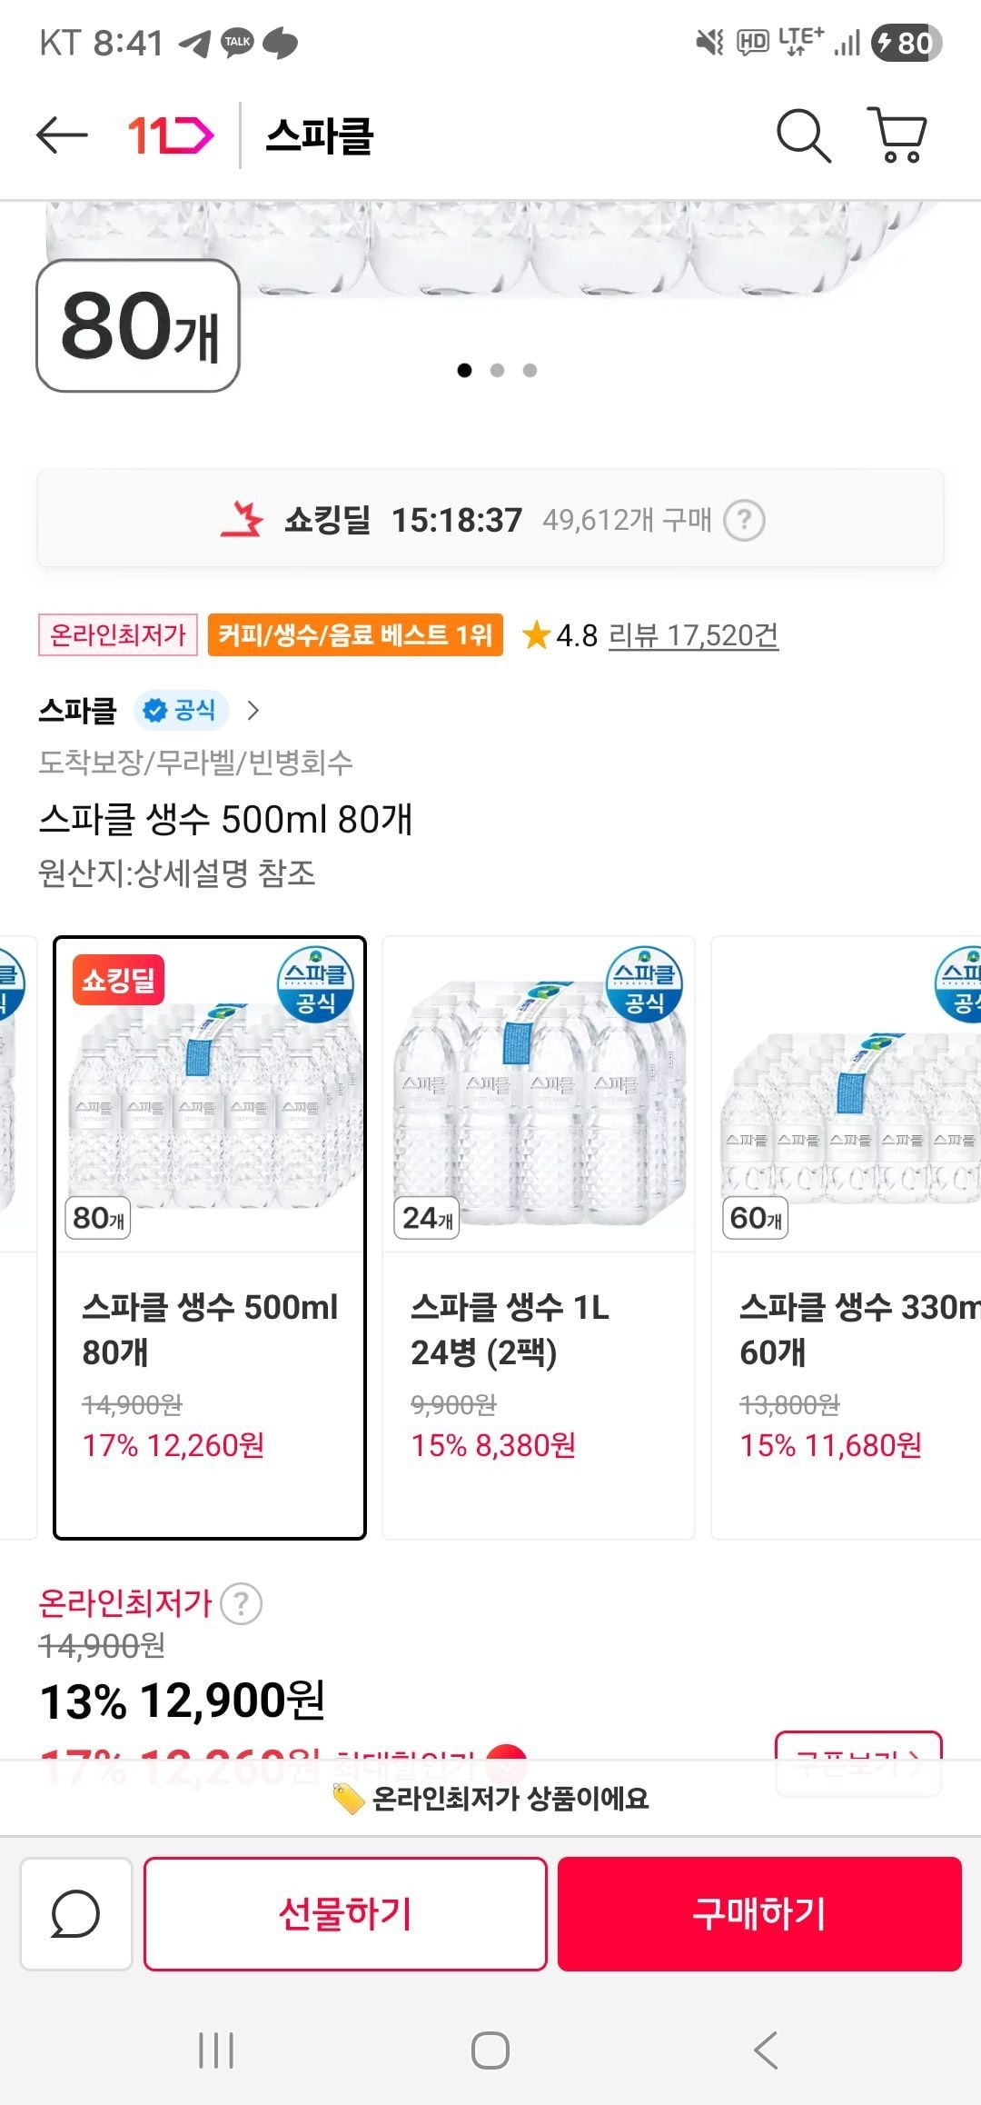Open the 11st home logo
981x2105 pixels.
170,136
